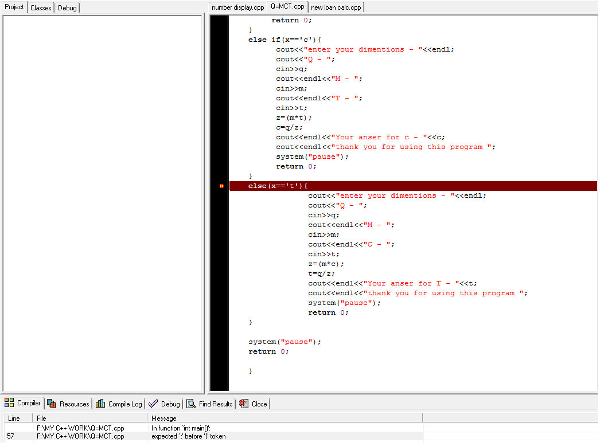Select the Q=MCT.cpp editor tab

[287, 7]
